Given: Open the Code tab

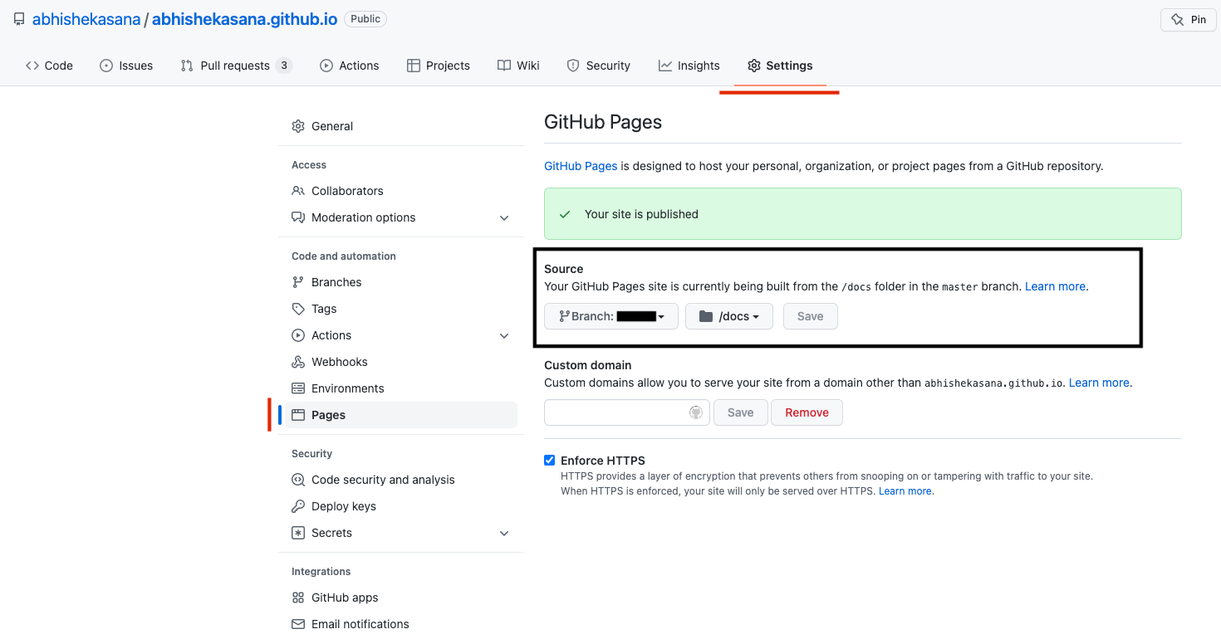Looking at the screenshot, I should (49, 66).
